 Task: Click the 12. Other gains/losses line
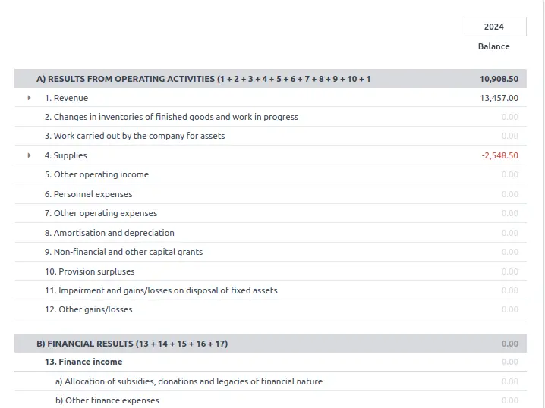(88, 309)
